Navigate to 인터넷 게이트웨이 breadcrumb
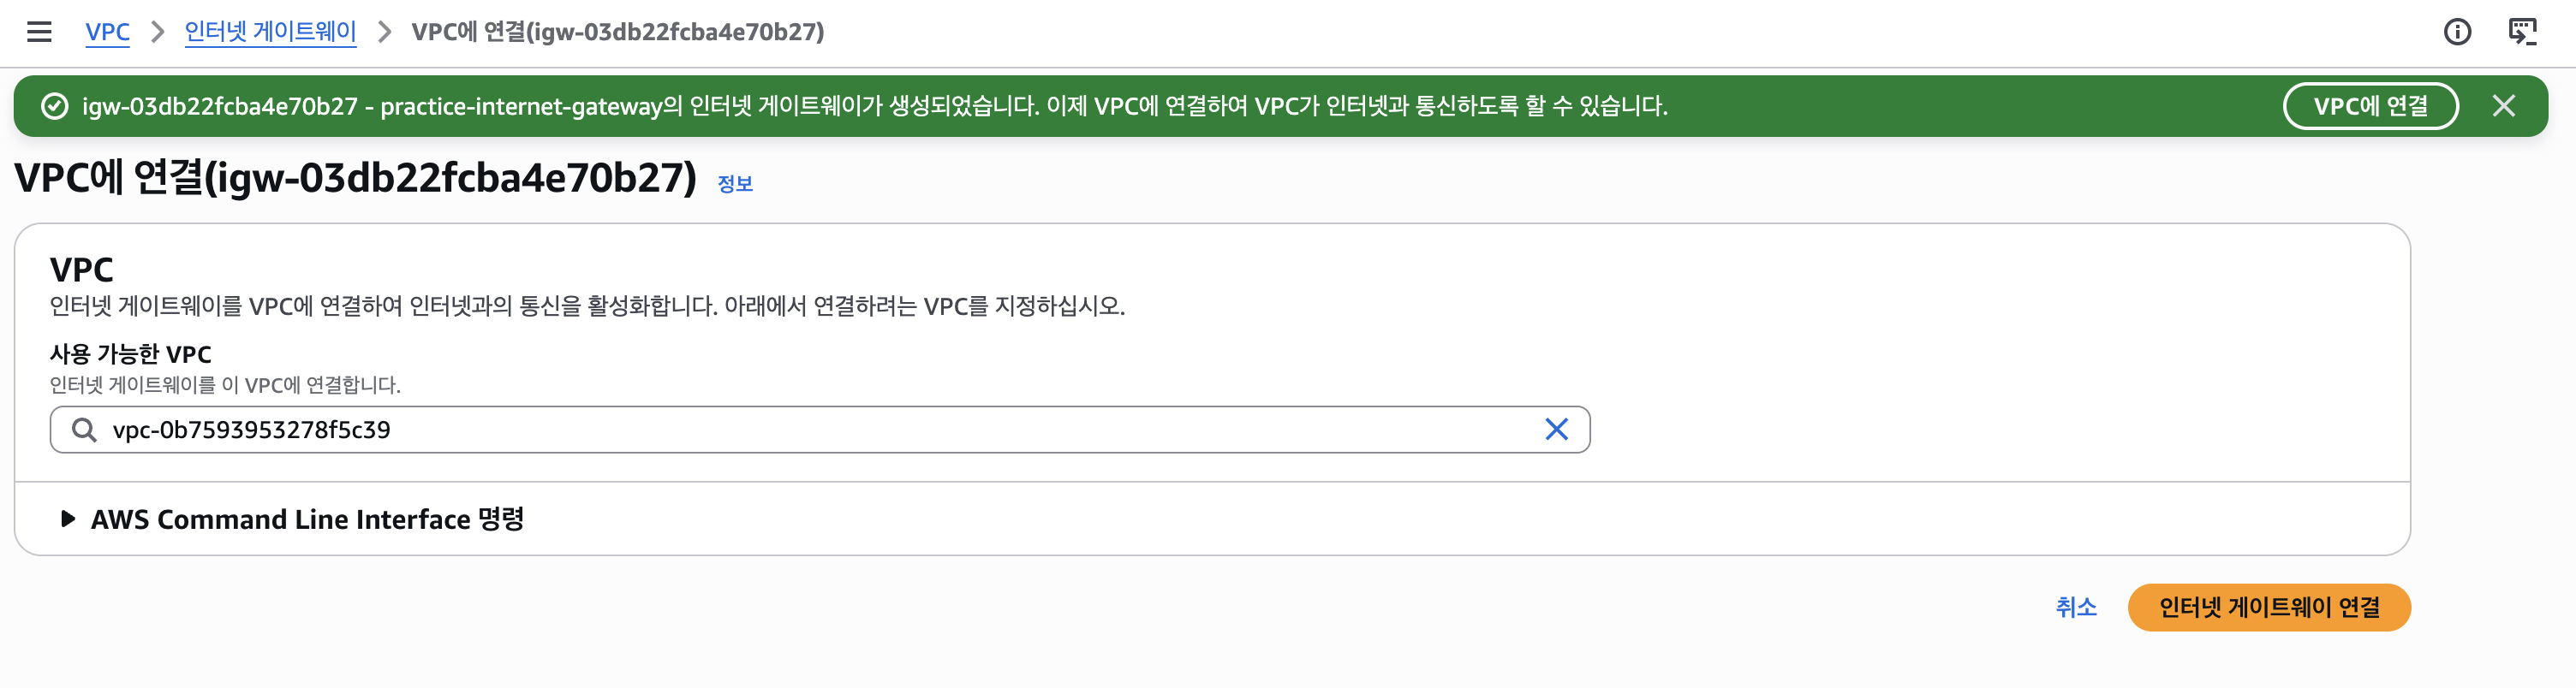The image size is (2576, 688). pyautogui.click(x=270, y=32)
